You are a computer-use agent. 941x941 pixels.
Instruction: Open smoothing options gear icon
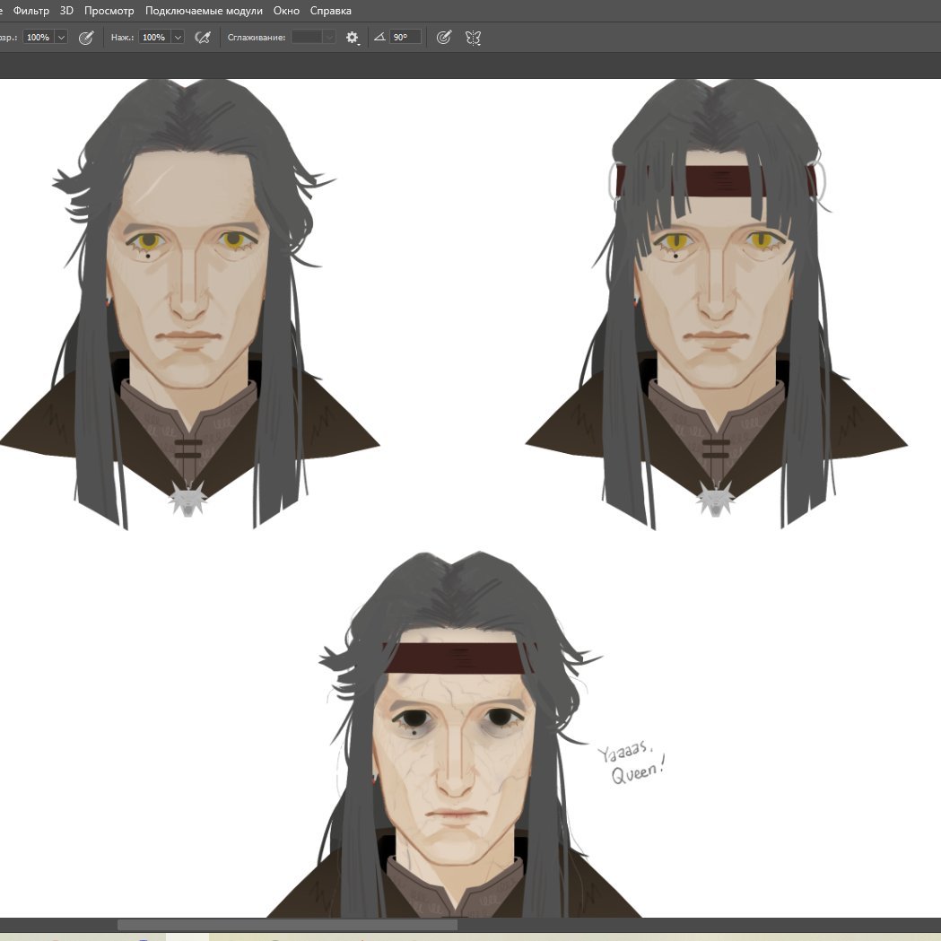tap(353, 37)
